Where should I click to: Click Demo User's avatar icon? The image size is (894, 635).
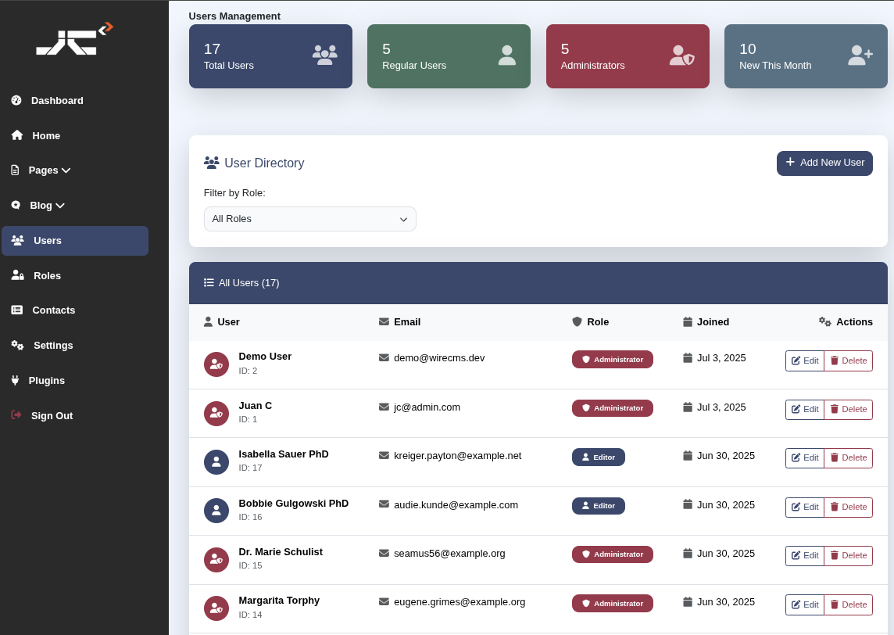coord(216,364)
